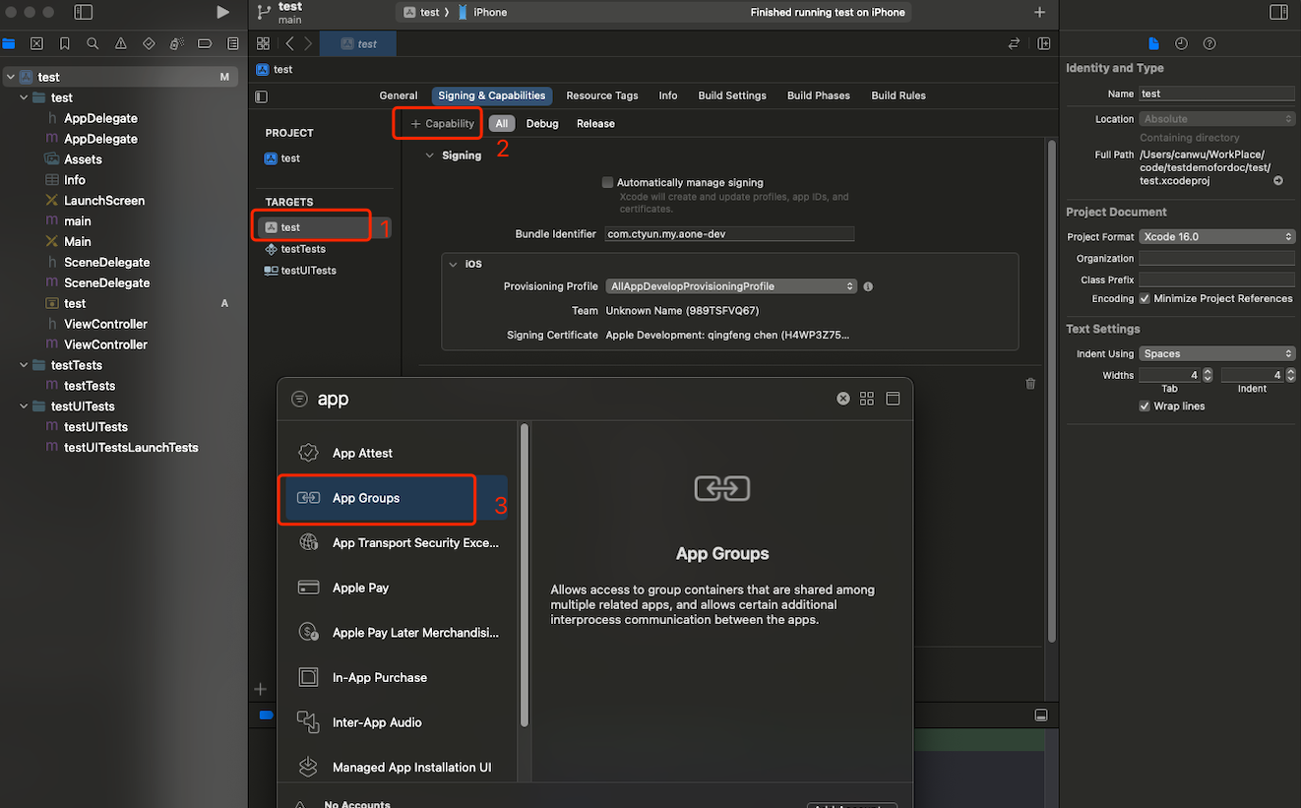
Task: Open the Provisioning Profile dropdown
Action: click(x=731, y=286)
